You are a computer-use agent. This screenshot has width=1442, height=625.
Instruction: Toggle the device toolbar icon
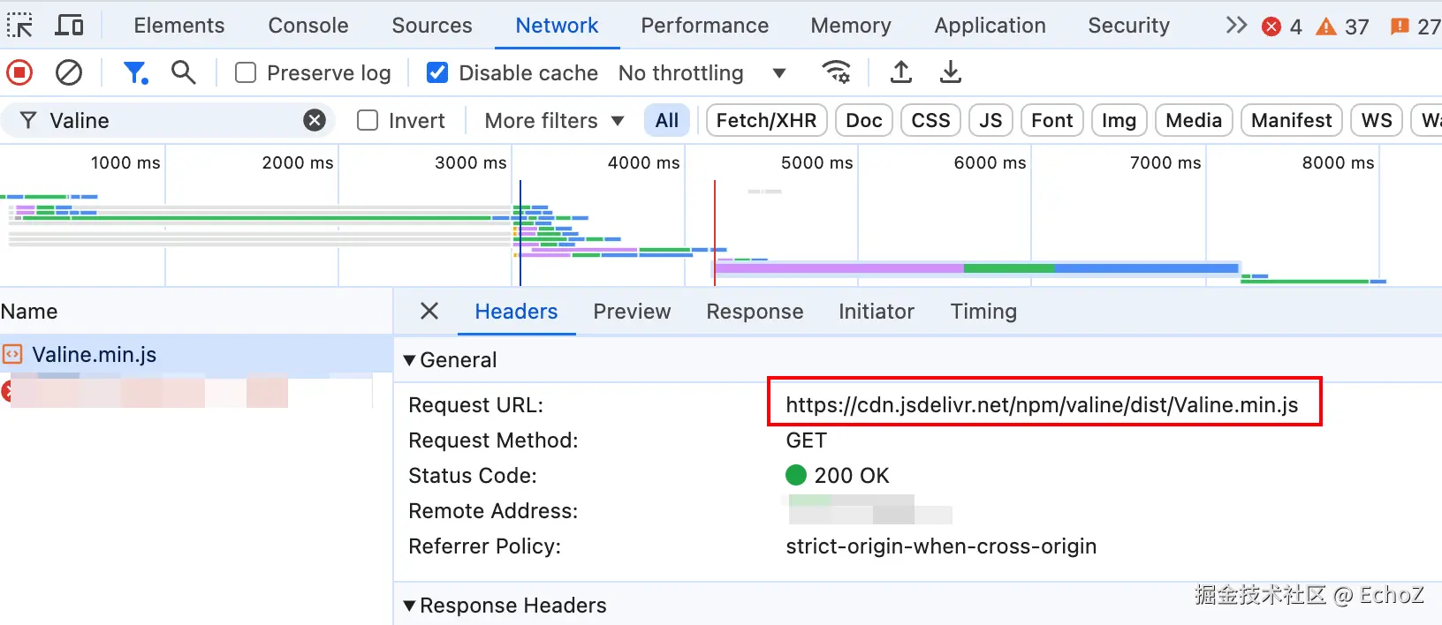click(69, 25)
